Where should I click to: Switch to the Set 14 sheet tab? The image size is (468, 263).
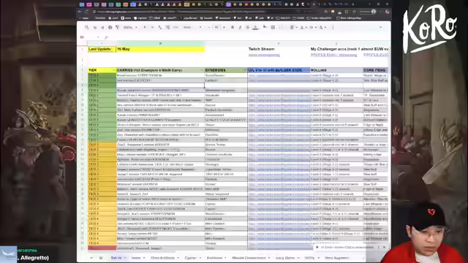coord(116,258)
